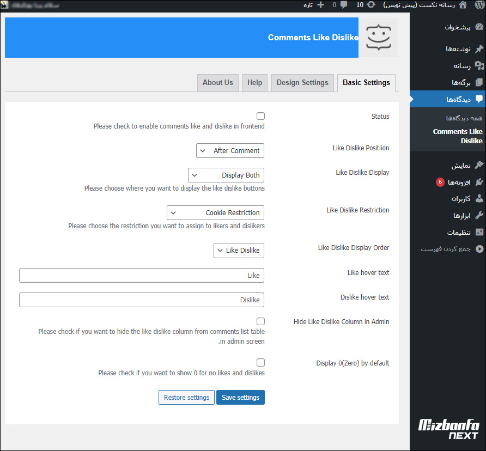Click the users person icon (کاربران)
Viewport: 486px width, 451px height.
(x=479, y=198)
